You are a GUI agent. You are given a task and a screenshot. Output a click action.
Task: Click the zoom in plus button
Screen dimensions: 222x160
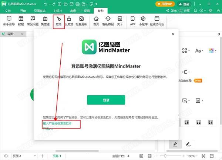[x=184, y=156]
